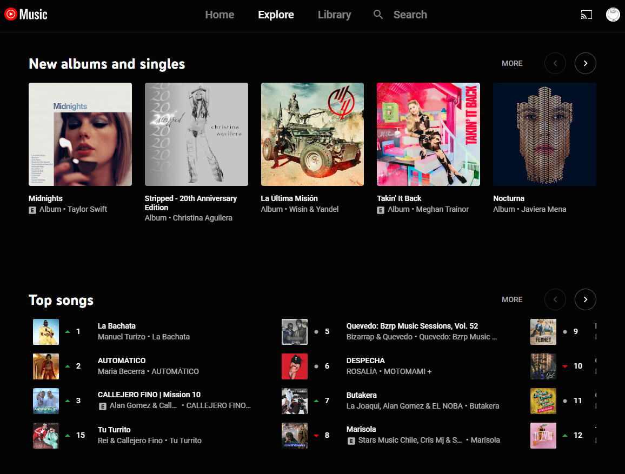Play Quevedo Bzrp Music Sessions thumbnail

(x=295, y=332)
